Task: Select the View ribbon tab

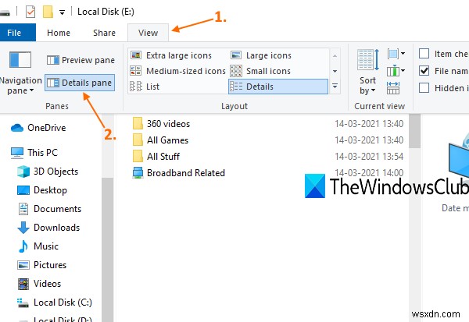Action: (148, 33)
